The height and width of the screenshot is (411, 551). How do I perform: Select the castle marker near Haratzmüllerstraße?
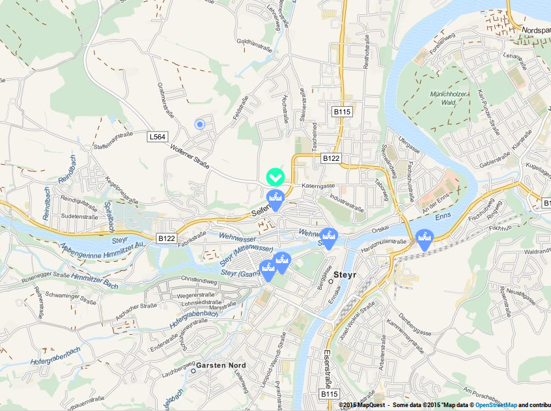(425, 240)
